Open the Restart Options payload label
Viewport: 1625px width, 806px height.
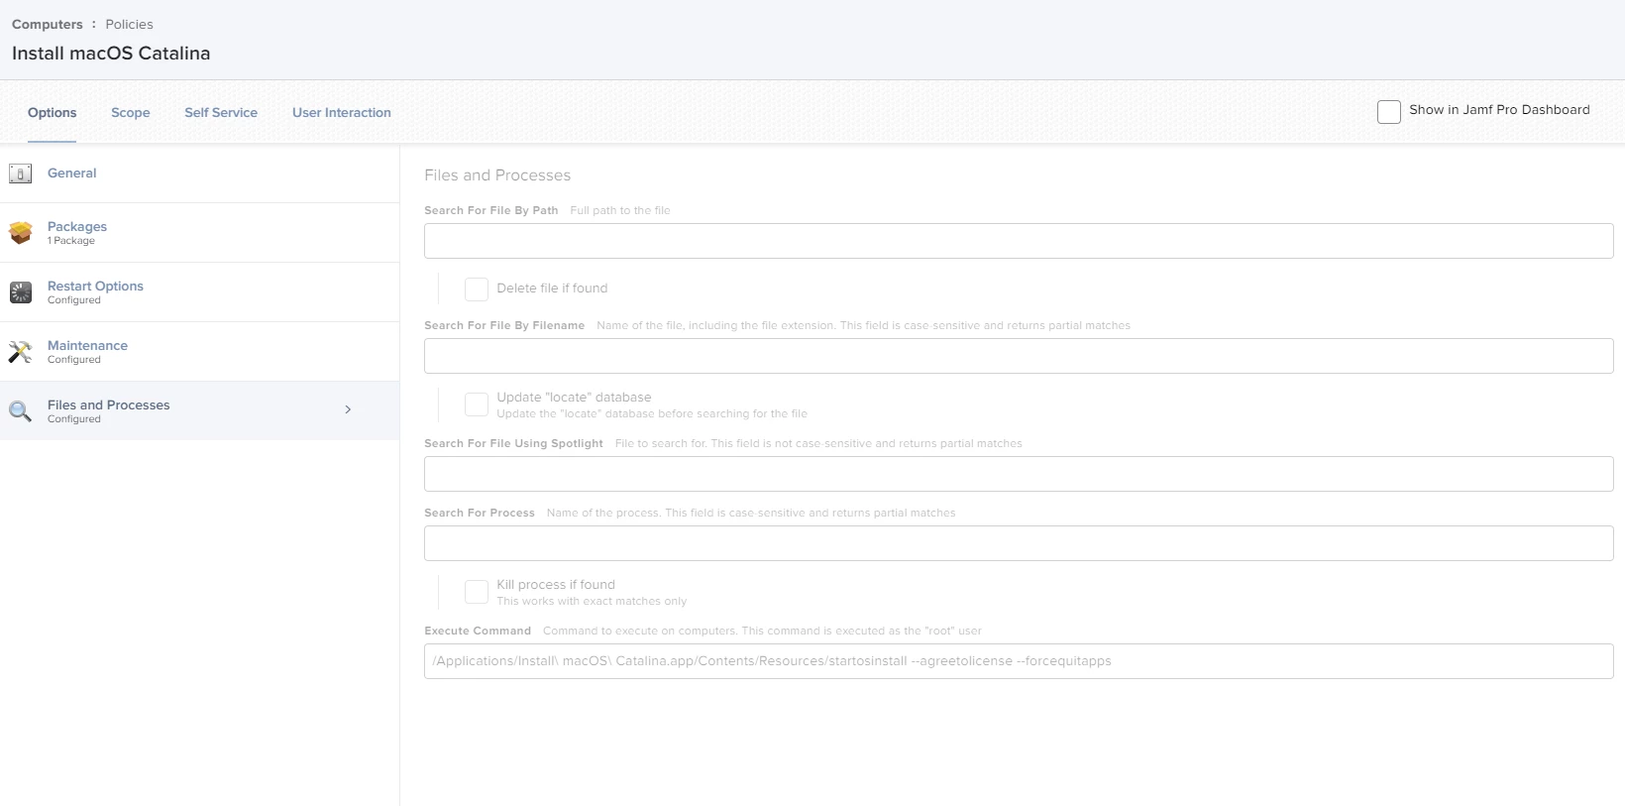click(95, 286)
